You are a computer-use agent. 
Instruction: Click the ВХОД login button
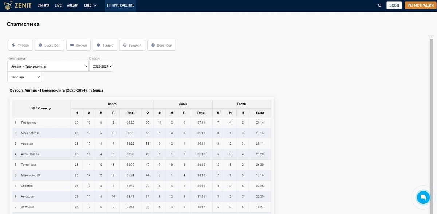[x=394, y=5]
